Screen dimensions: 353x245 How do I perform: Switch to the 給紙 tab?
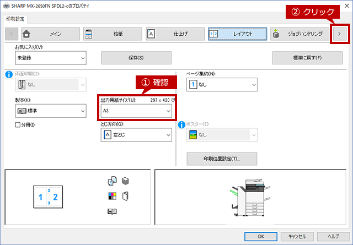coord(113,34)
